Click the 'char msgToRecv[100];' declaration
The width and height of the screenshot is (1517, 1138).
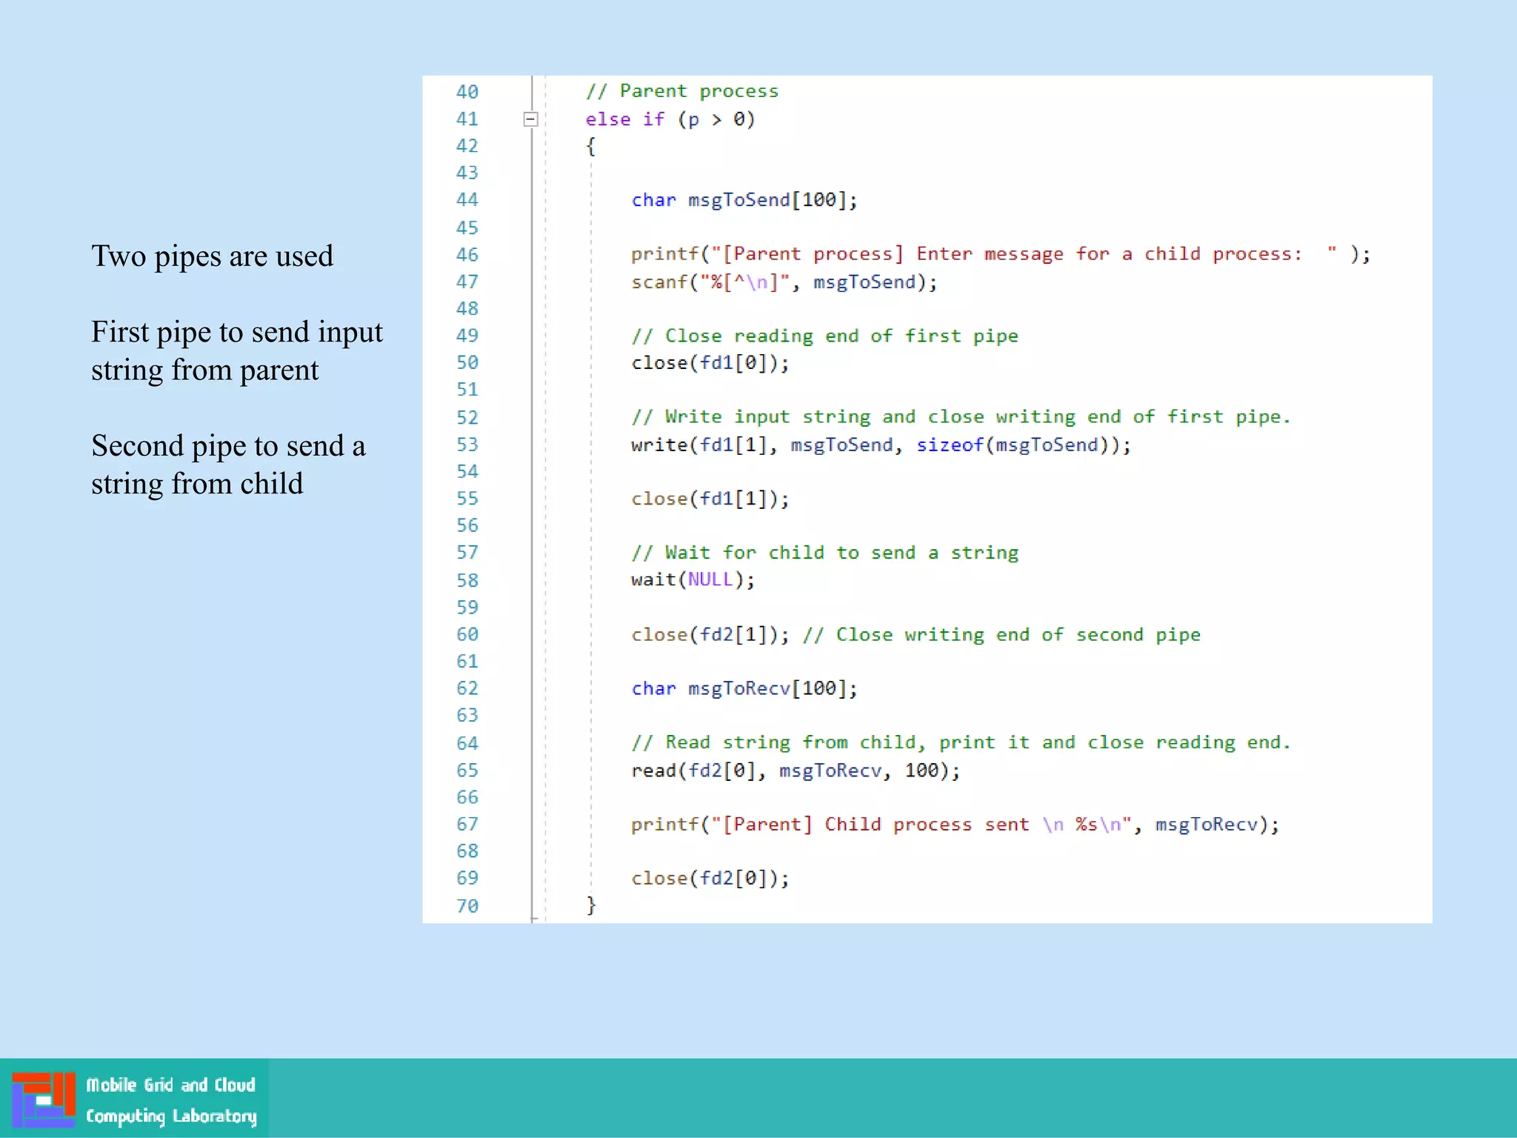(x=744, y=688)
